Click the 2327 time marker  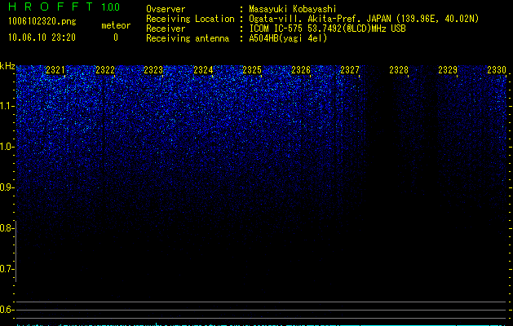tap(350, 70)
